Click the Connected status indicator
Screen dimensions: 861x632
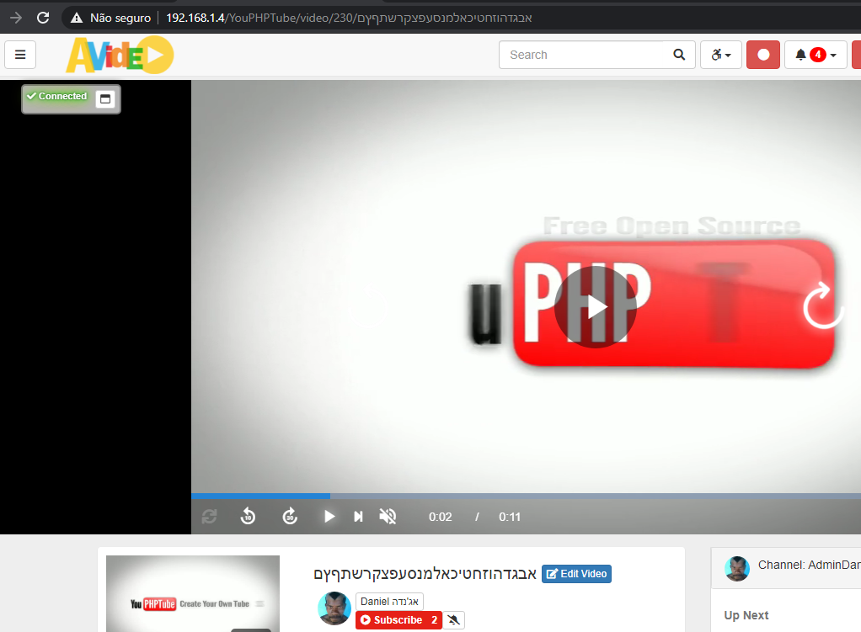click(57, 96)
